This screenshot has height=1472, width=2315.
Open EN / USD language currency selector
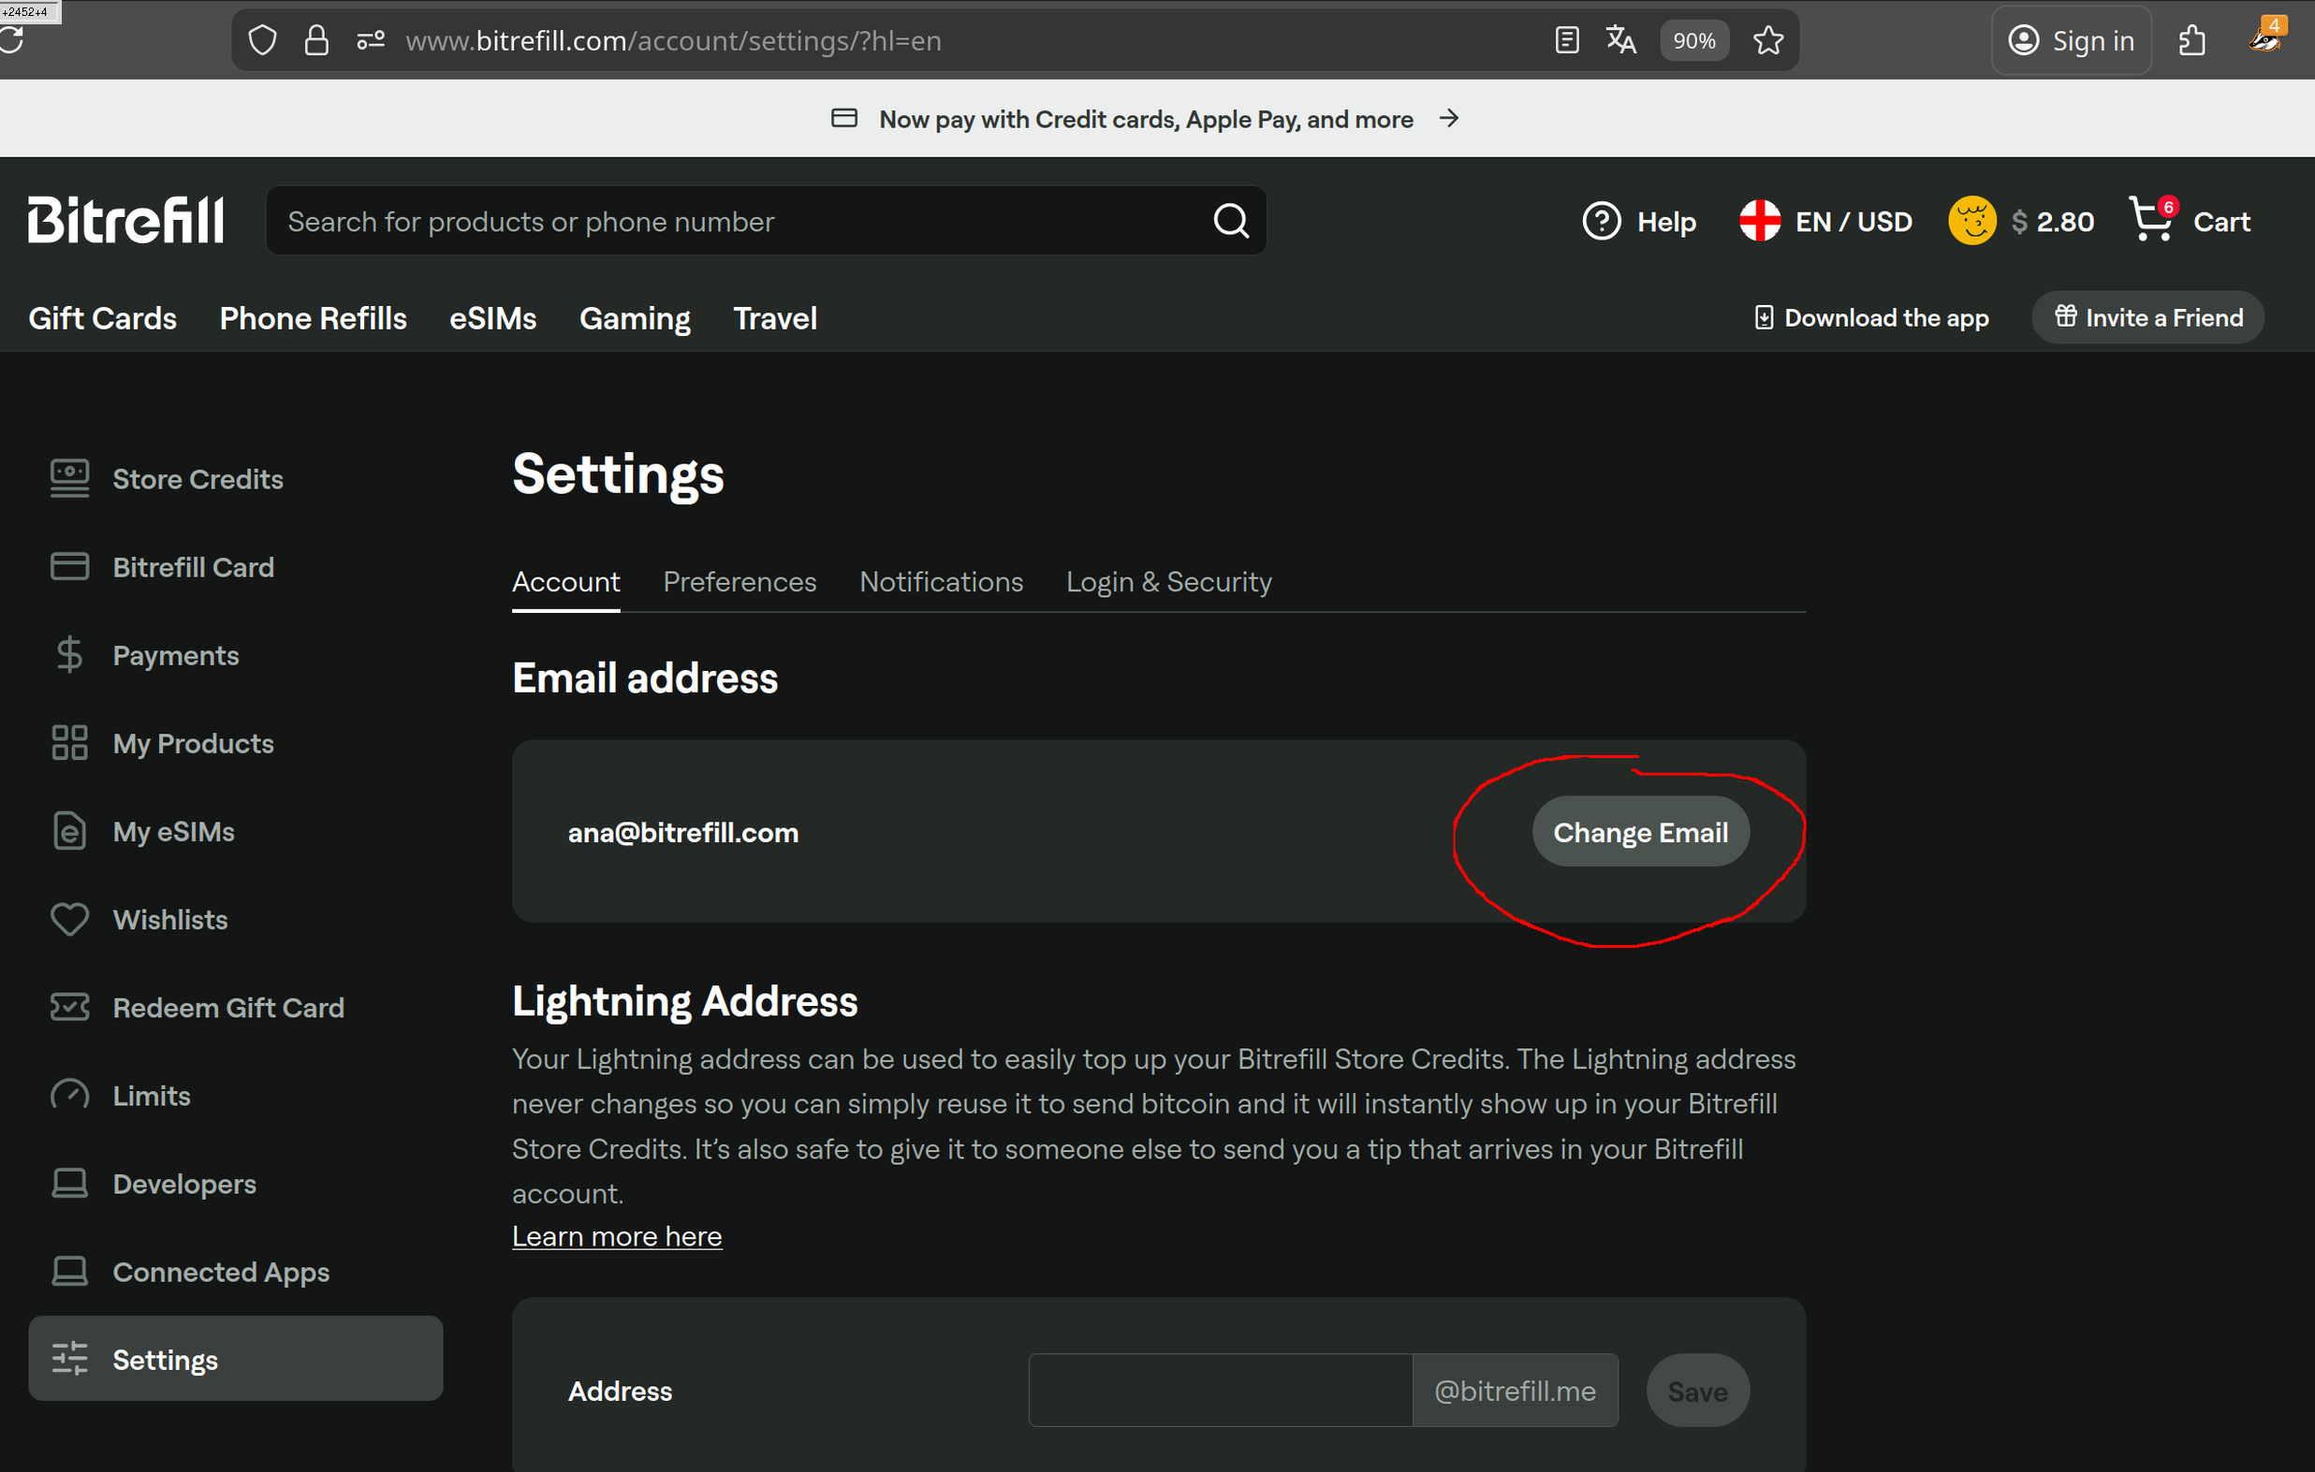1825,221
